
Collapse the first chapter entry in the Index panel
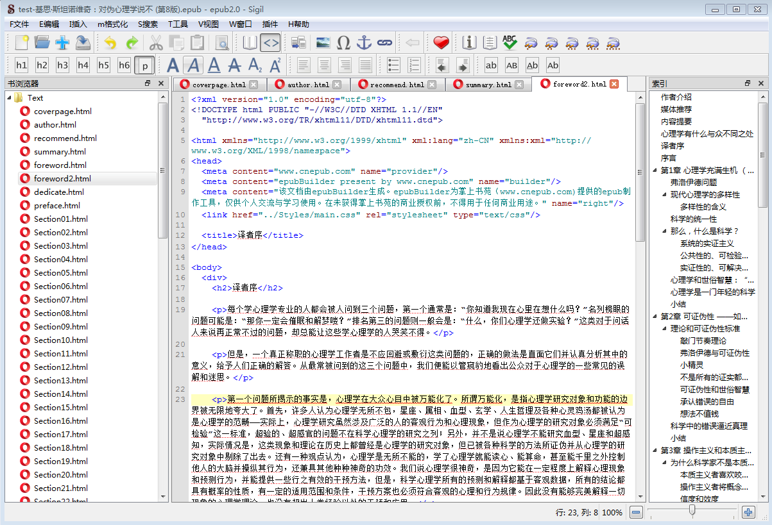click(x=664, y=171)
